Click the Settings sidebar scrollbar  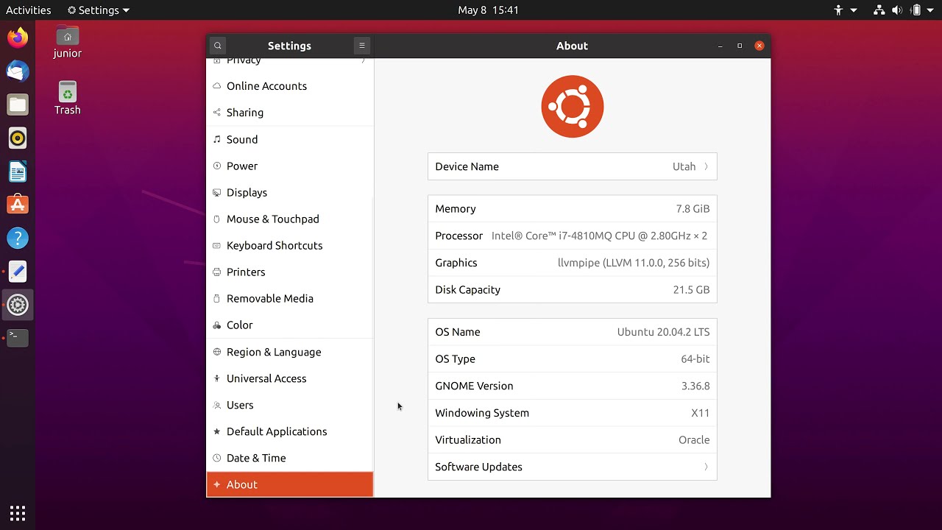(x=372, y=346)
